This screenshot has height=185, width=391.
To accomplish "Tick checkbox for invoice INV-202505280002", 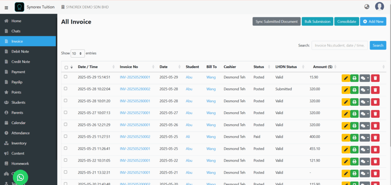I will [66, 88].
